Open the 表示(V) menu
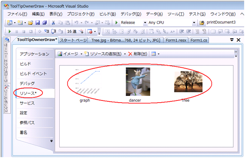The width and height of the screenshot is (245, 158). (56, 14)
